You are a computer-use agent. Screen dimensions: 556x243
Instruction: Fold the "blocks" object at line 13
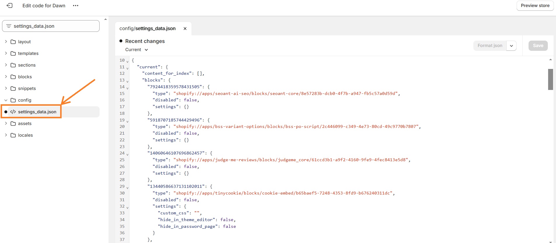click(128, 81)
